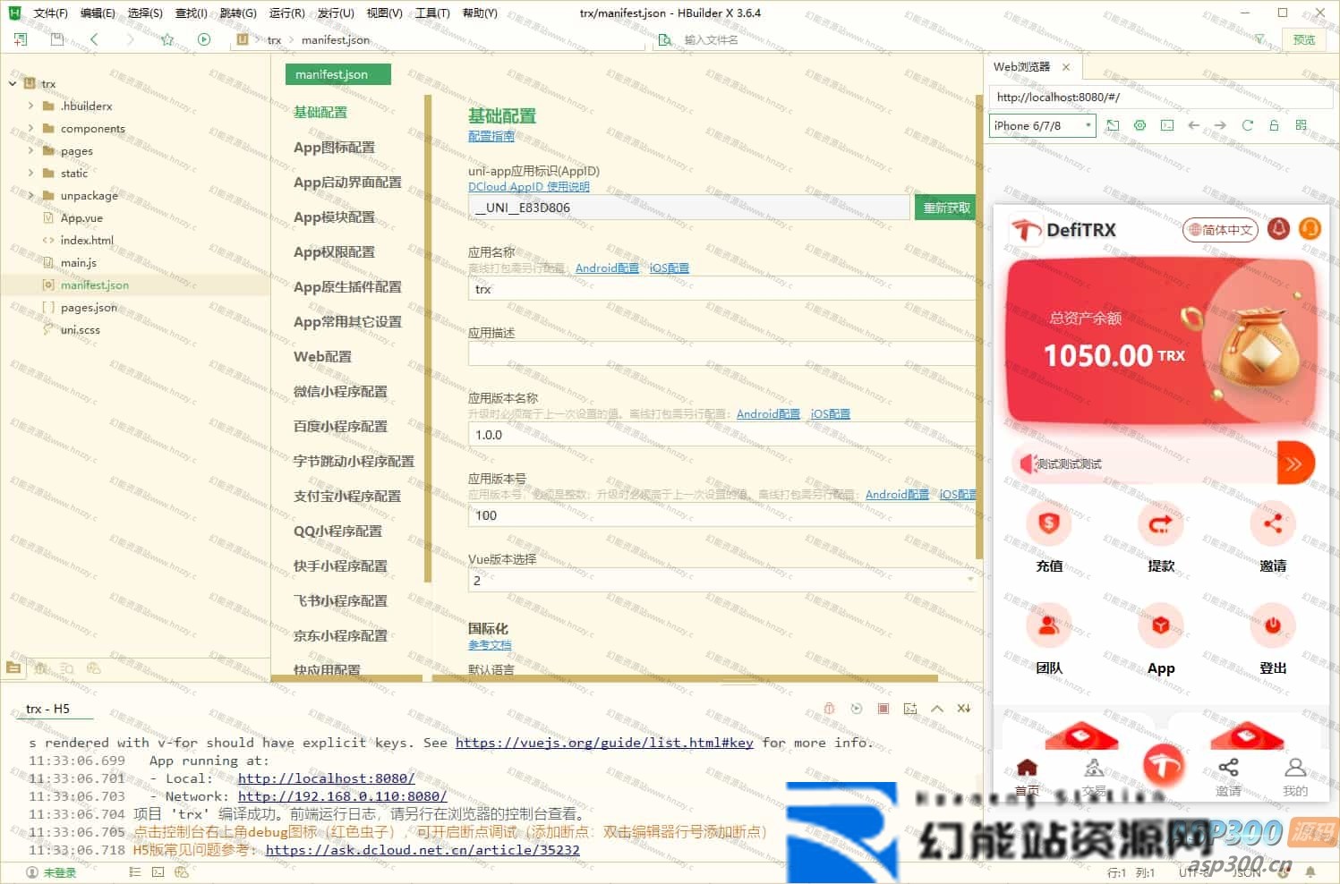Click the QR code icon in browser toolbar
Viewport: 1340px width, 884px height.
[x=1301, y=125]
